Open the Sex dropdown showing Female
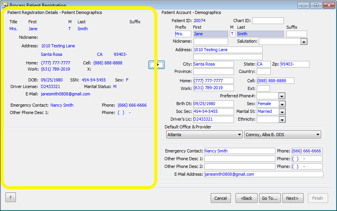 click(282, 104)
